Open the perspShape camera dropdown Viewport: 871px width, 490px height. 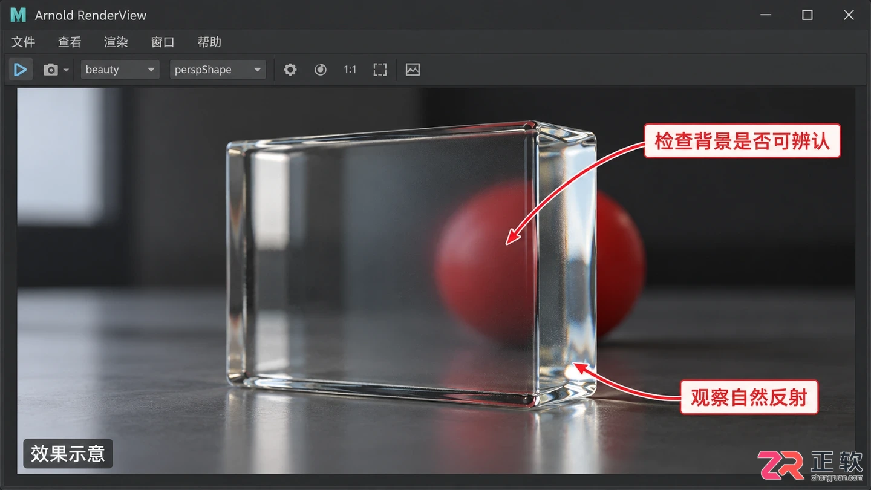pyautogui.click(x=218, y=70)
